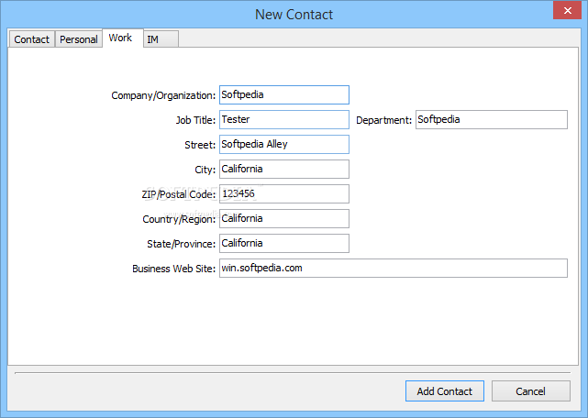Go to the IM tab
The height and width of the screenshot is (418, 588).
click(161, 39)
